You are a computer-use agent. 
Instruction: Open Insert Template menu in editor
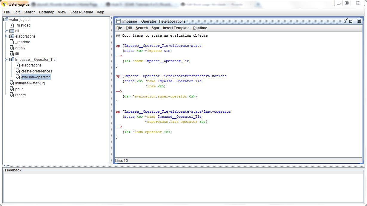click(176, 28)
